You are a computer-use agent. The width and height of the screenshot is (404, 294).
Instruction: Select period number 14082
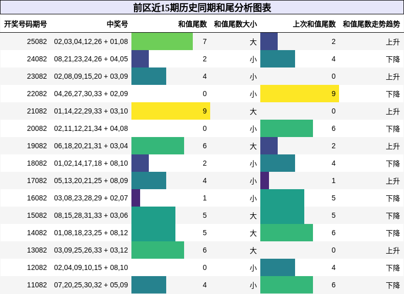tap(37, 233)
